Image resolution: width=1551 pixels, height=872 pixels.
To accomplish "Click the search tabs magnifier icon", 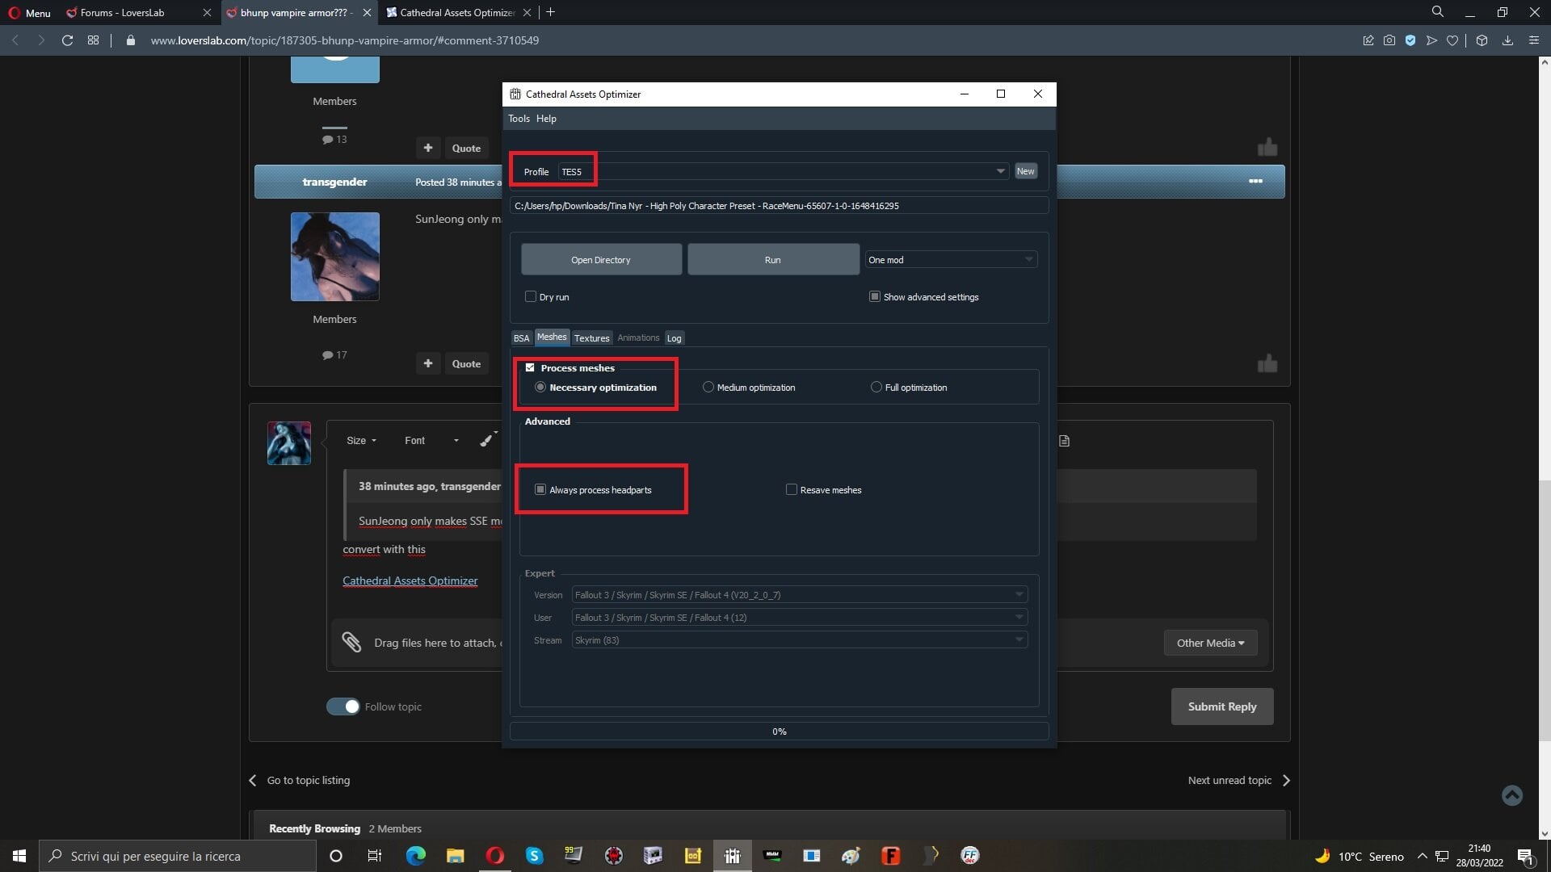I will (1437, 12).
